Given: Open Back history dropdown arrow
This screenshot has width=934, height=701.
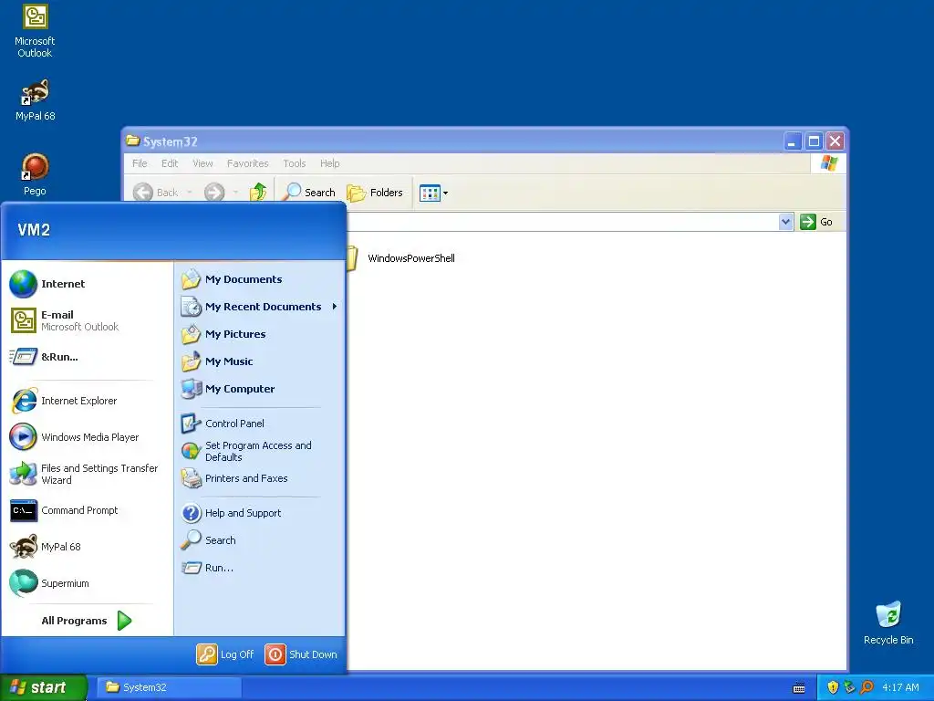Looking at the screenshot, I should (x=190, y=192).
